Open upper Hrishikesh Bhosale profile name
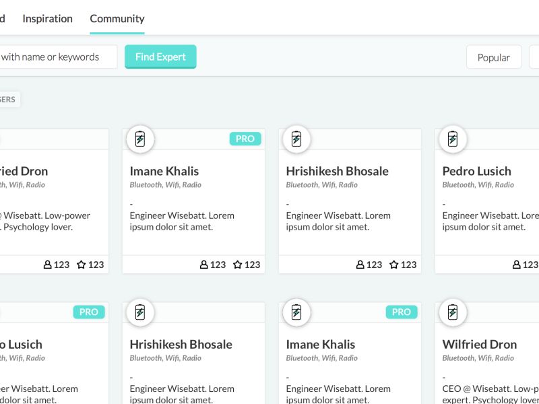This screenshot has height=404, width=539. tap(338, 171)
